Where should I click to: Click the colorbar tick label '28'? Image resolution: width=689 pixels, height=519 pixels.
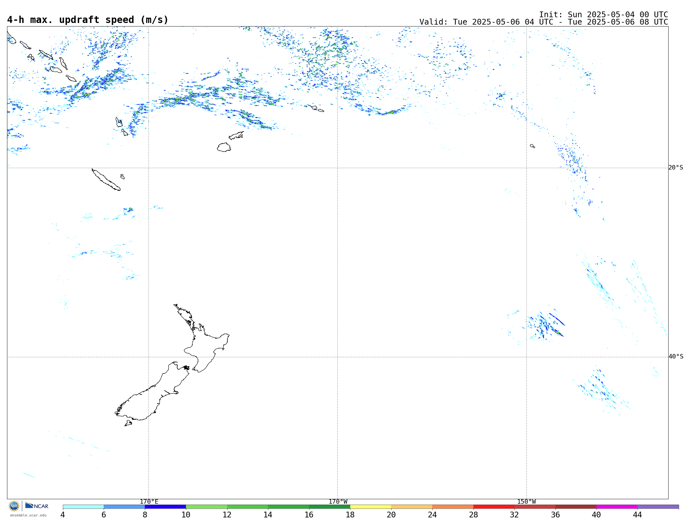pyautogui.click(x=473, y=515)
